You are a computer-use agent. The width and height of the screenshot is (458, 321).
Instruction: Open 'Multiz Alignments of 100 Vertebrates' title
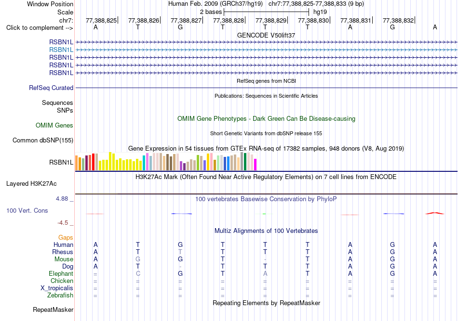tap(266, 231)
